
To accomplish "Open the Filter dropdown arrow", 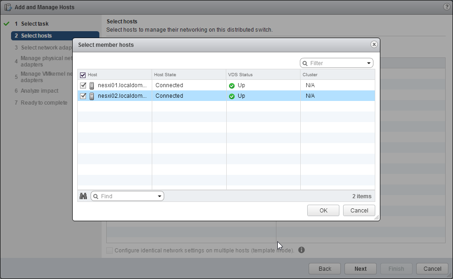I will [369, 63].
